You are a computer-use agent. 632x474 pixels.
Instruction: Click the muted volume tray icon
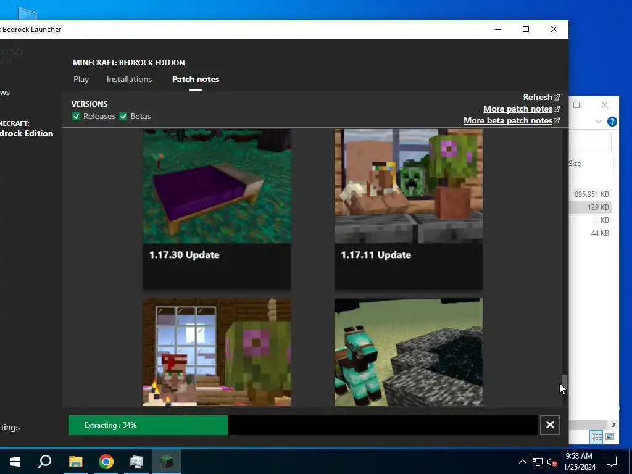[552, 462]
